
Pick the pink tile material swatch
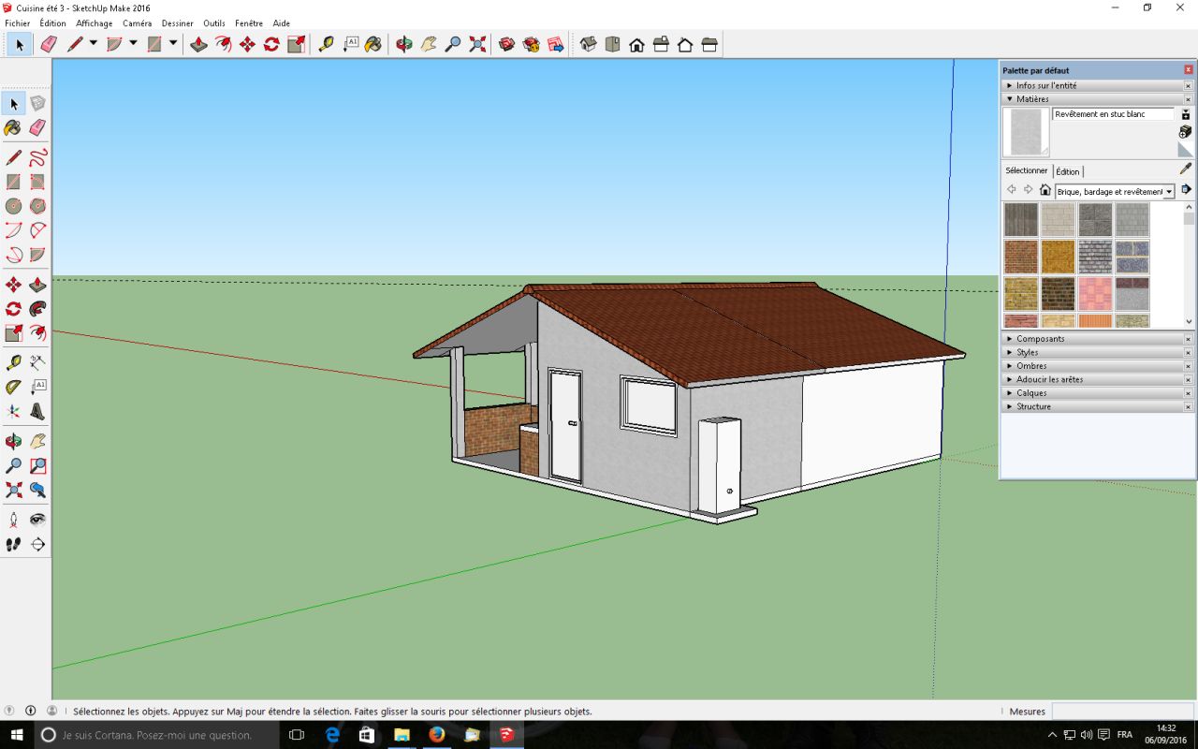(1095, 294)
